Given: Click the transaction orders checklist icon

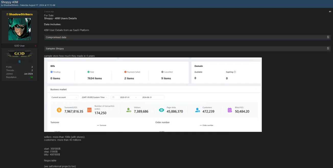Looking at the screenshot, I should click(x=89, y=110).
